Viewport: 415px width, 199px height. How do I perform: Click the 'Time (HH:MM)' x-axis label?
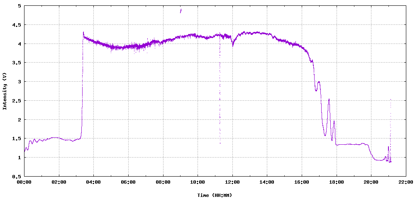click(215, 195)
